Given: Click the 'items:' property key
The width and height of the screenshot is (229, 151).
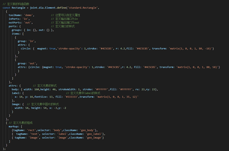Looking at the screenshot, I should (x=16, y=34).
